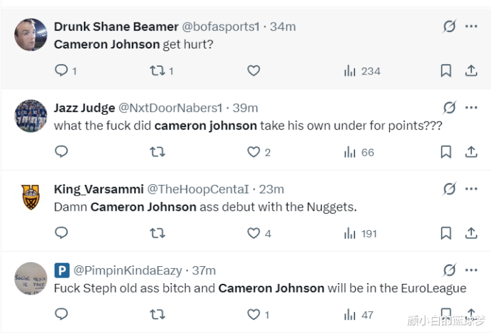Repost King_Varsammi's Nuggets debut tweet
Image resolution: width=491 pixels, height=333 pixels.
[157, 233]
